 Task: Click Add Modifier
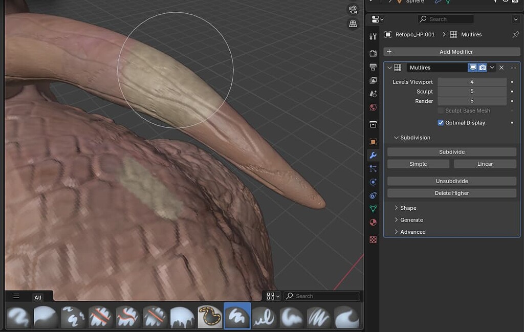click(x=452, y=52)
